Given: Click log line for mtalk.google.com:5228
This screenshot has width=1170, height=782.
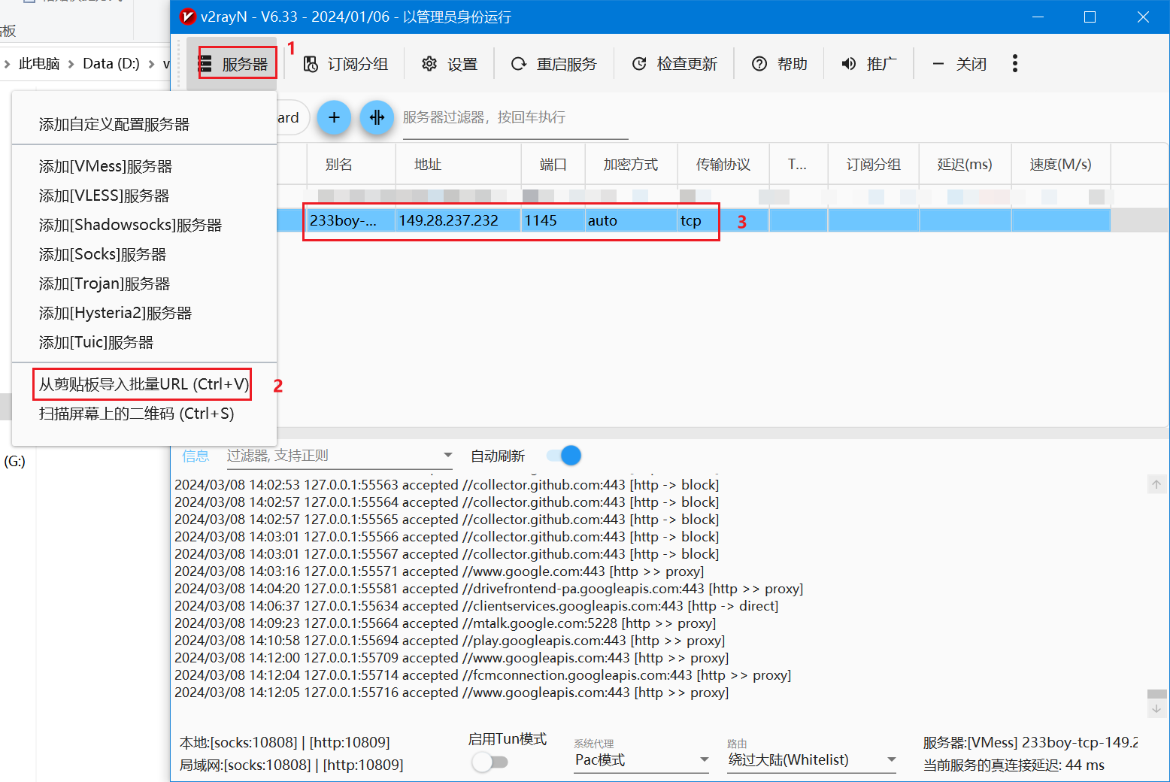Looking at the screenshot, I should [x=445, y=623].
